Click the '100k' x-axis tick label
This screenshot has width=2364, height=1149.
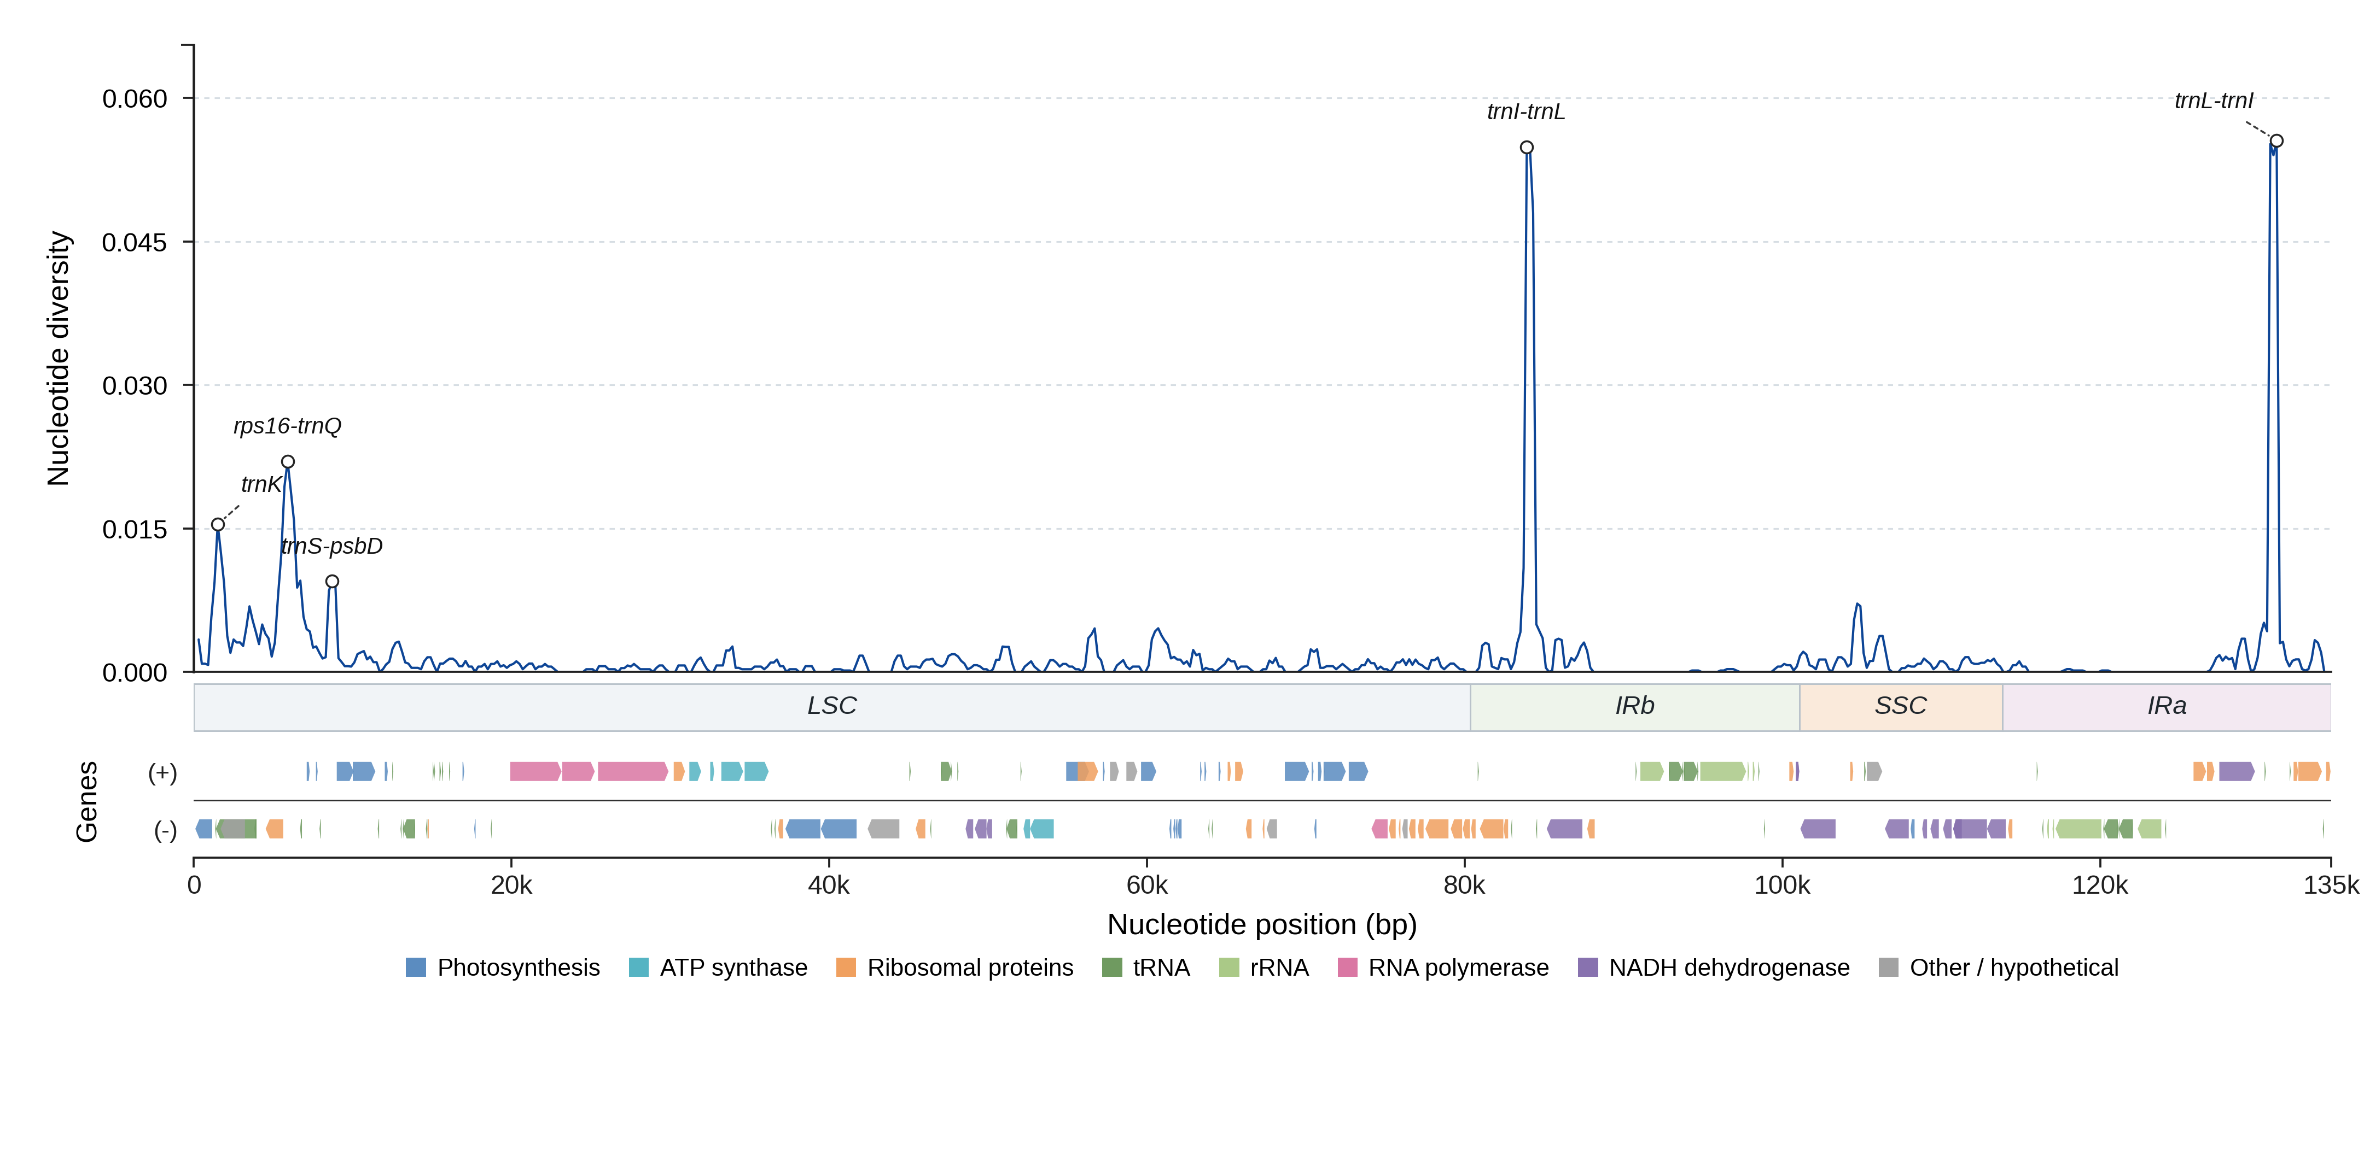[x=1782, y=886]
